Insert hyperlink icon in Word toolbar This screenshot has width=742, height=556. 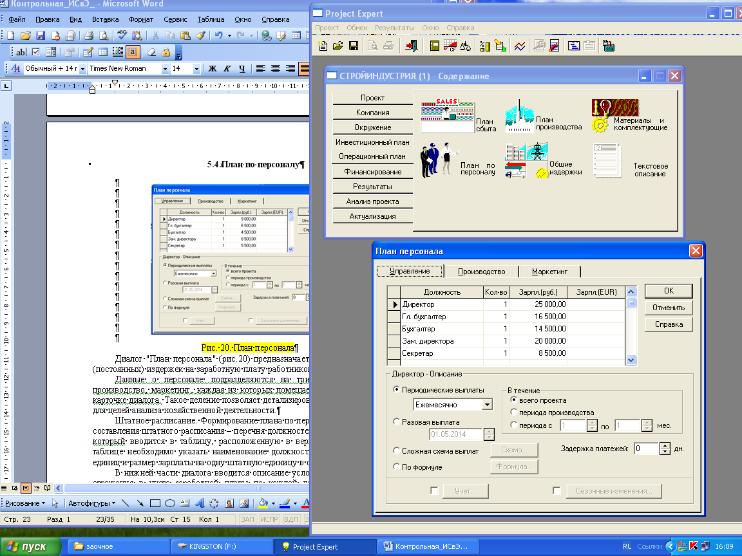[267, 35]
